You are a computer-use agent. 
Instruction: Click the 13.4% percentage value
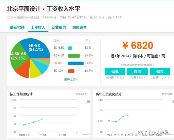89,71
